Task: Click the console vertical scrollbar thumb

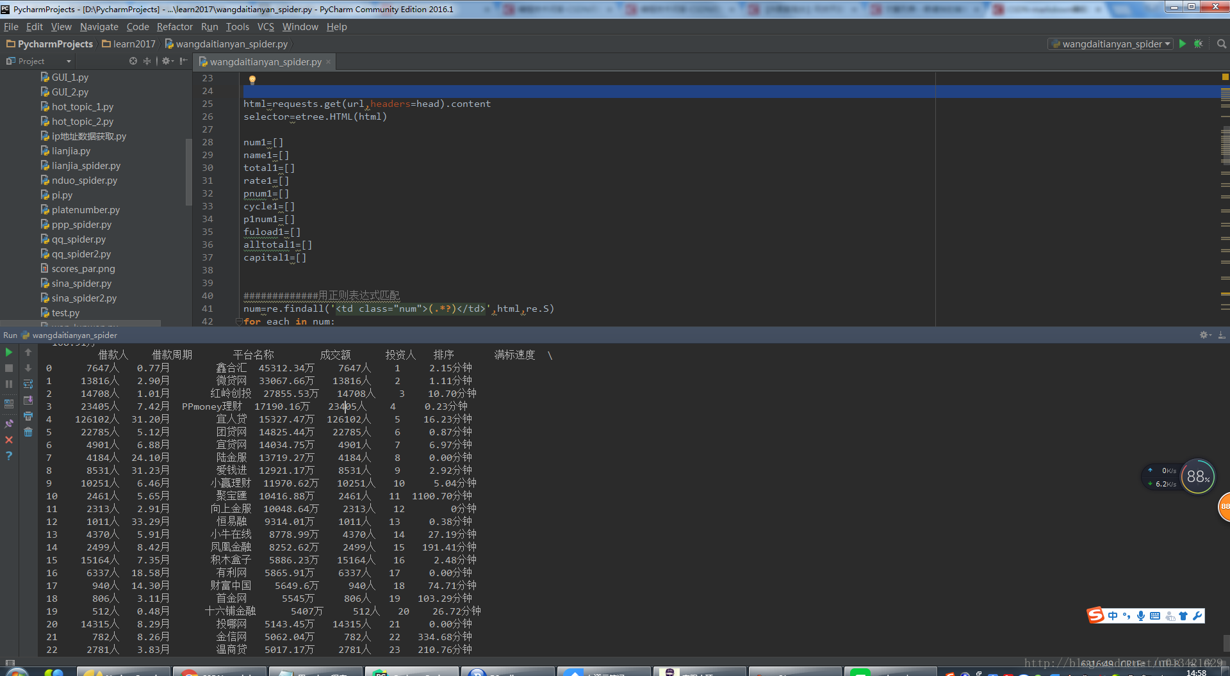Action: (1226, 643)
